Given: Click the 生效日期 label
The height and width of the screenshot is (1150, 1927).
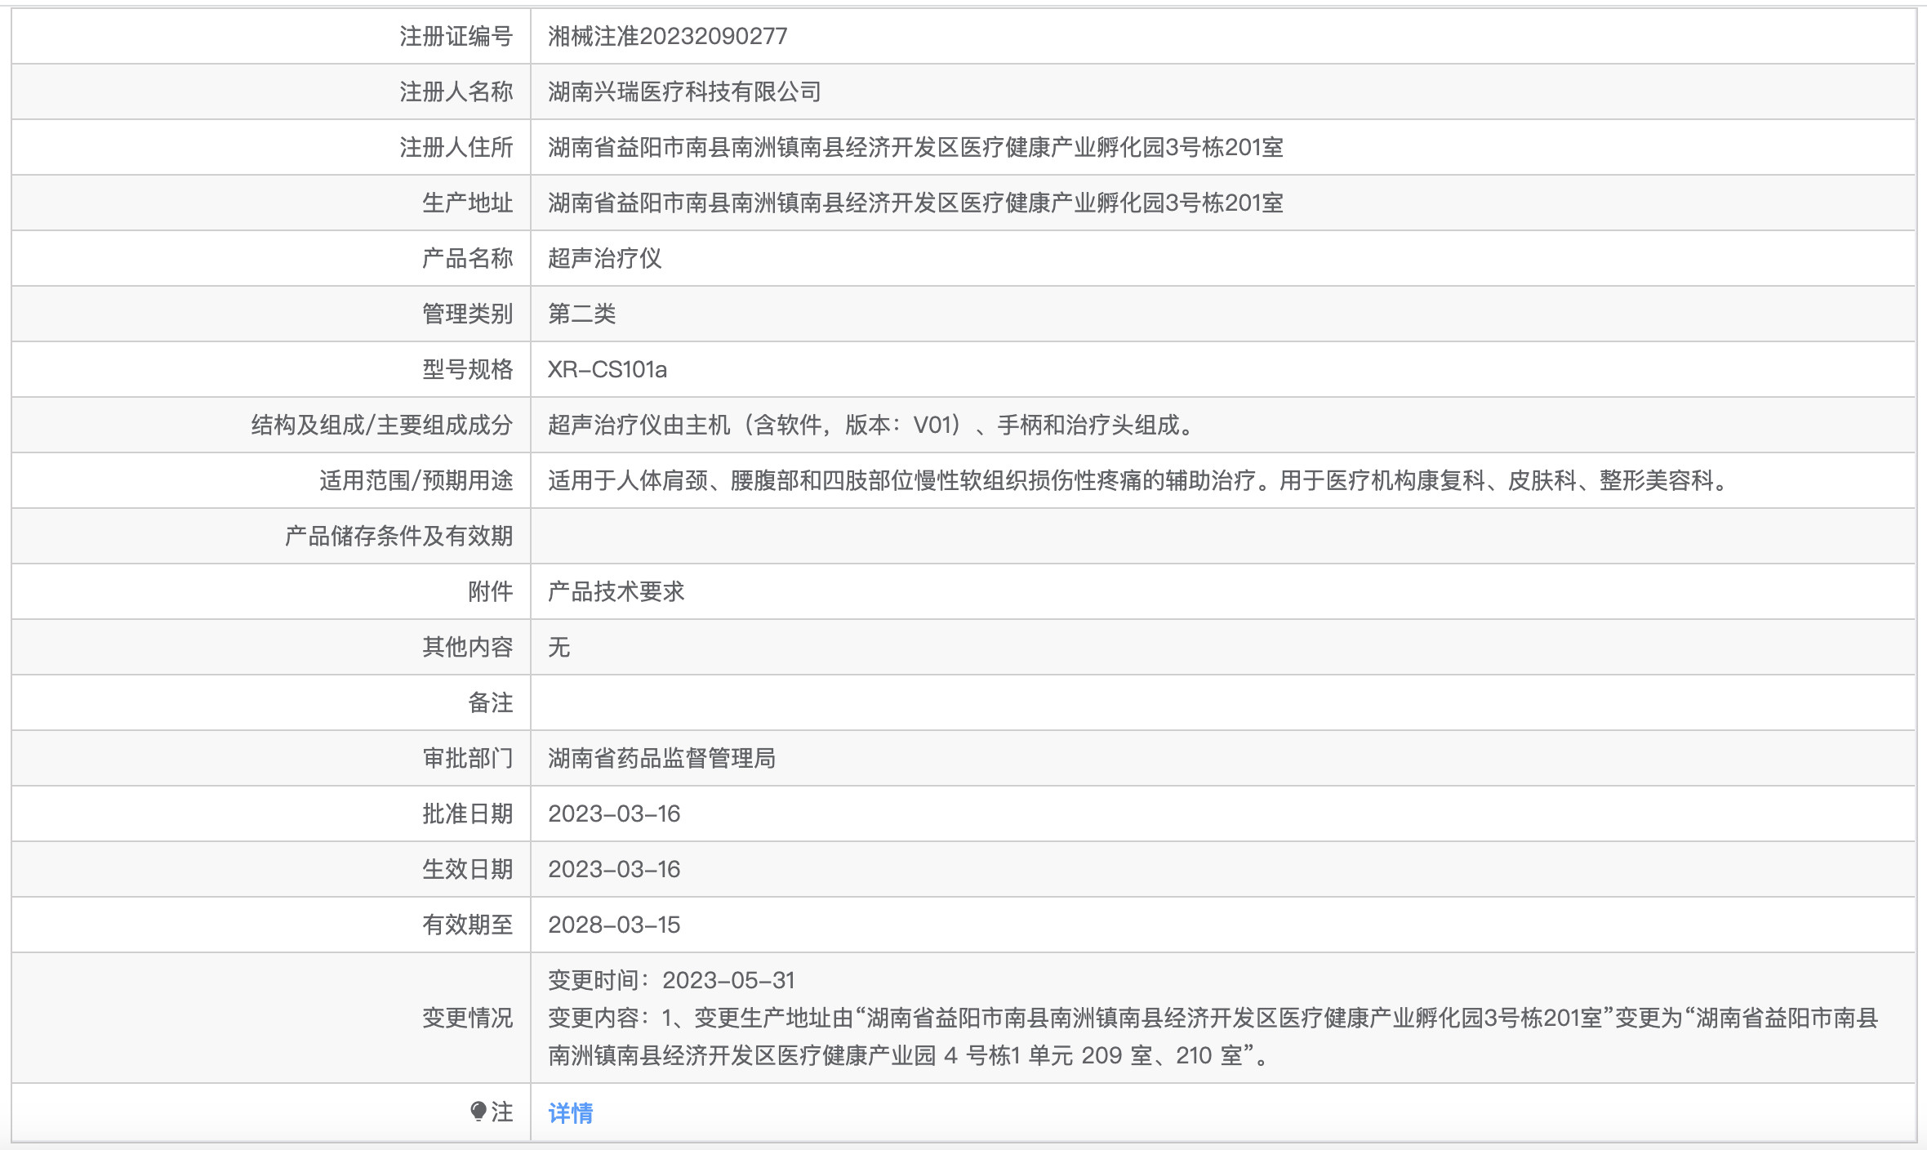Looking at the screenshot, I should pos(467,869).
